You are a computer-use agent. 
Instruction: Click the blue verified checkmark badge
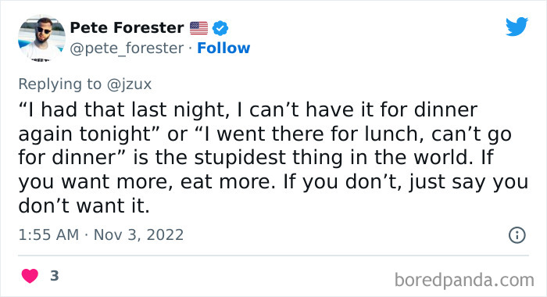[x=220, y=28]
